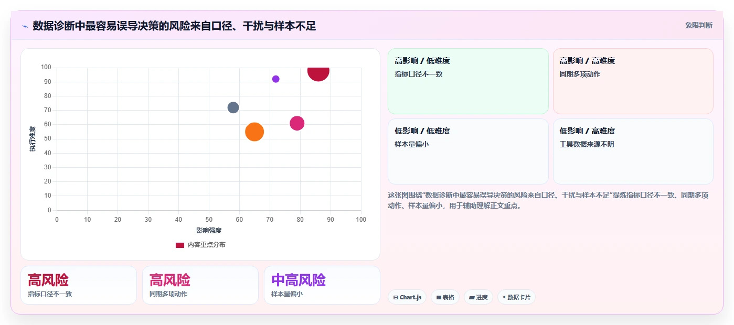Click the lightning icon before the title

[25, 26]
